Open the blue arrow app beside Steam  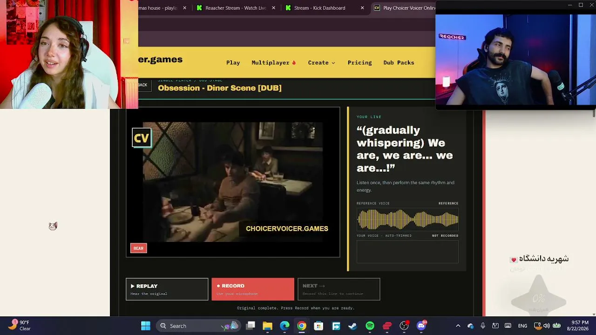336,326
